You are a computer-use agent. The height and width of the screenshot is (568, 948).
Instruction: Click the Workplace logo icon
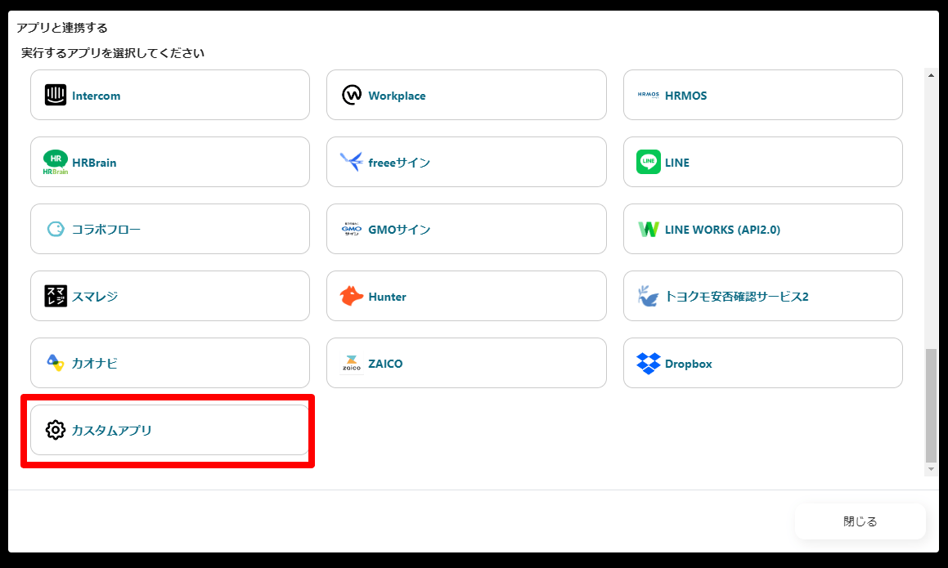click(x=352, y=95)
